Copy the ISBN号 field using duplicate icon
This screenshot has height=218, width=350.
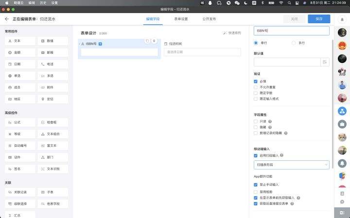[147, 41]
